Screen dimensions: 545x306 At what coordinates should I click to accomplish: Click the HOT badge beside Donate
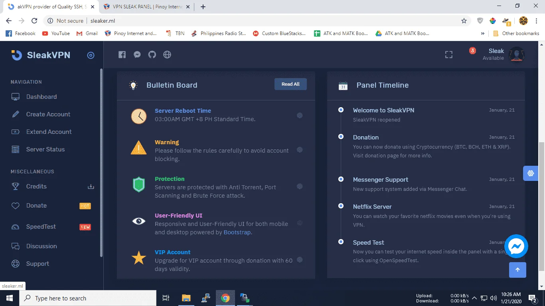[x=85, y=206]
